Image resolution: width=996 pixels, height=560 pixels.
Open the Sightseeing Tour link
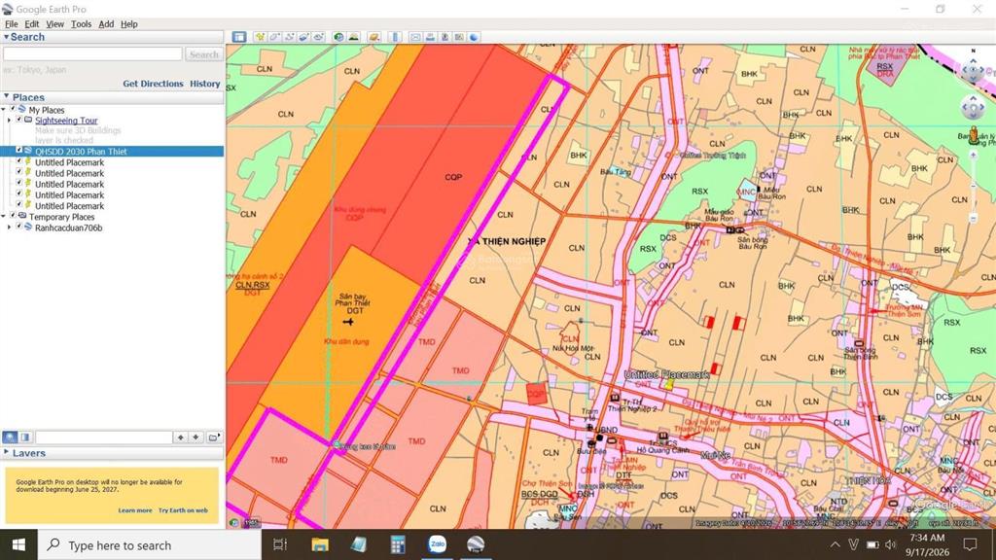[66, 120]
